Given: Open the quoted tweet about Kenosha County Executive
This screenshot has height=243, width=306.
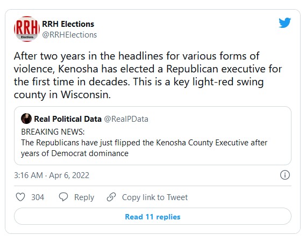Looking at the screenshot, I should (x=153, y=136).
